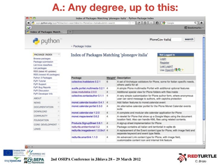Open PyPI Discussion link
The image size is (220, 165).
[x=41, y=91]
